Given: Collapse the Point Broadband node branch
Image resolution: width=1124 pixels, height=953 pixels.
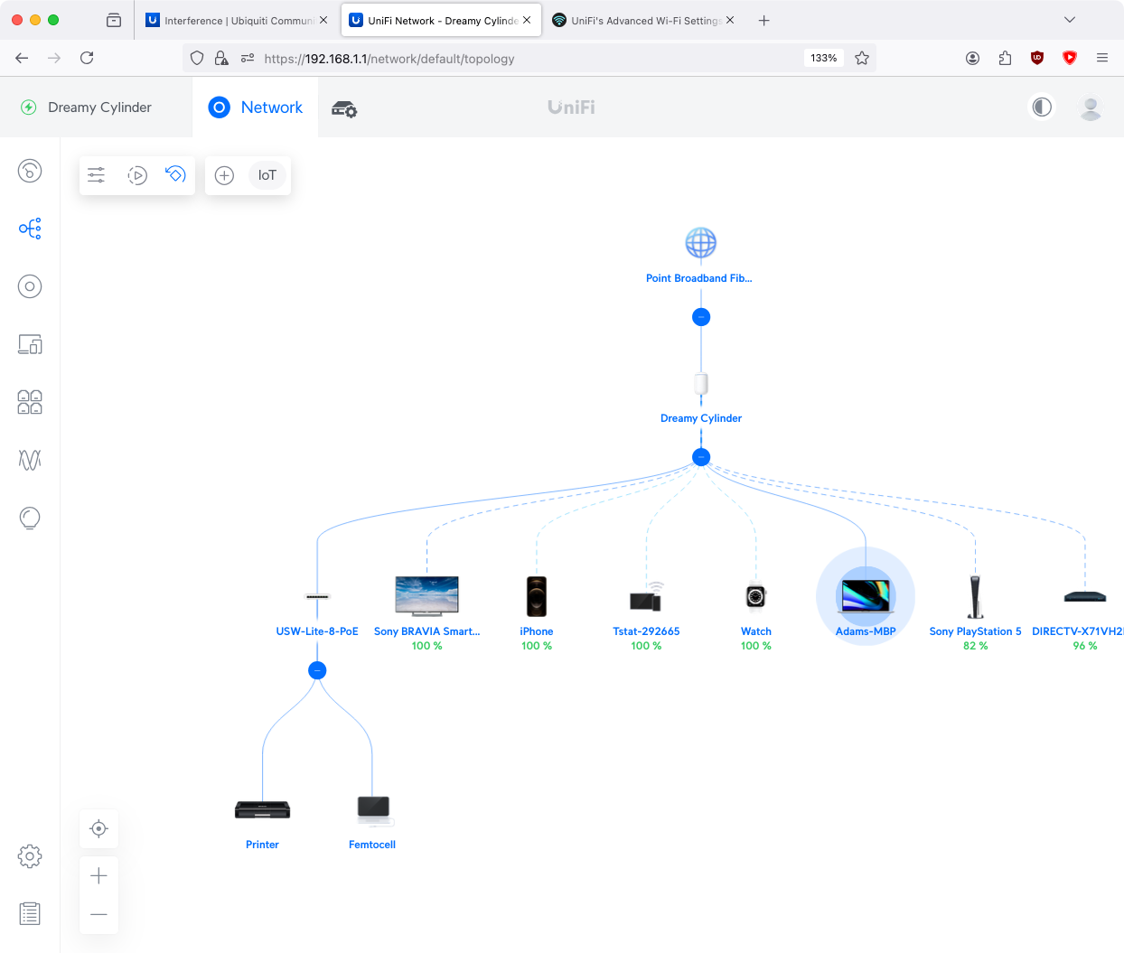Looking at the screenshot, I should (701, 317).
